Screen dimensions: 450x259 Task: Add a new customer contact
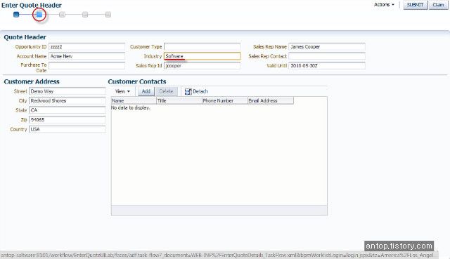point(146,91)
